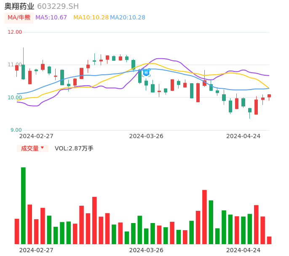
Task: Click the MA5:10.67 purple legend label
Action: (51, 18)
